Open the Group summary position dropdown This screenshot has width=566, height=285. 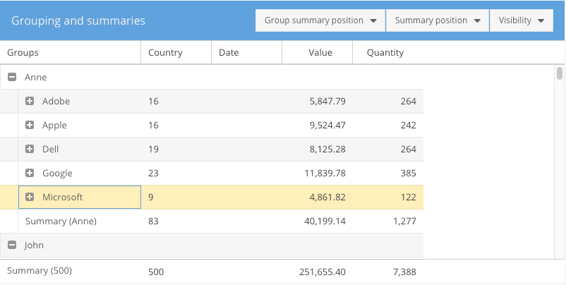320,20
